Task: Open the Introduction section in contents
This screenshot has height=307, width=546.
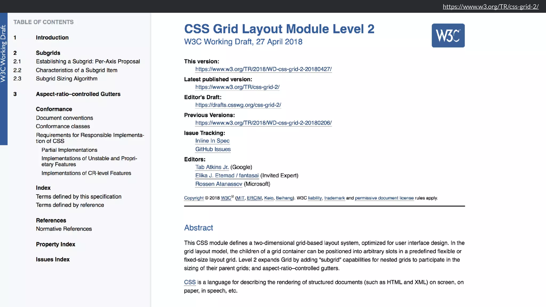Action: click(52, 38)
